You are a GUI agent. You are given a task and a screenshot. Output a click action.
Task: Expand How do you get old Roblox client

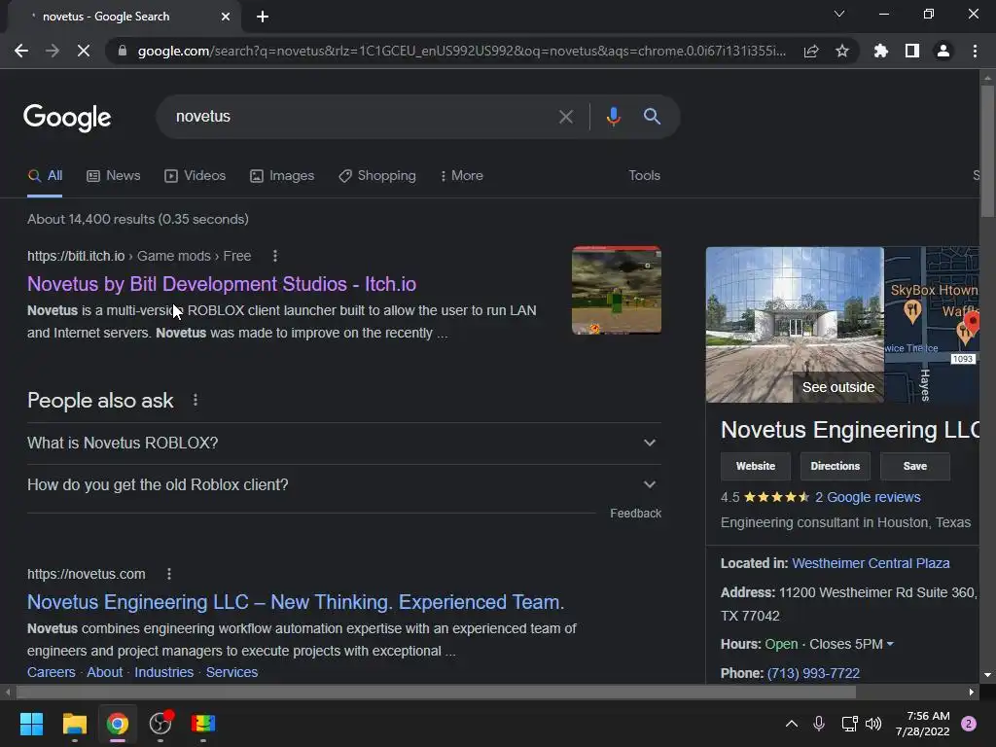point(343,484)
